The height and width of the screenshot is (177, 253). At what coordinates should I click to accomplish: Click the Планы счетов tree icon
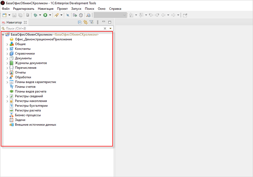[11, 87]
